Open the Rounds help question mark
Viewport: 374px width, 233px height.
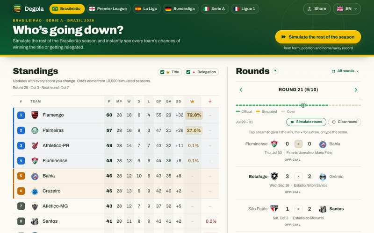[275, 71]
